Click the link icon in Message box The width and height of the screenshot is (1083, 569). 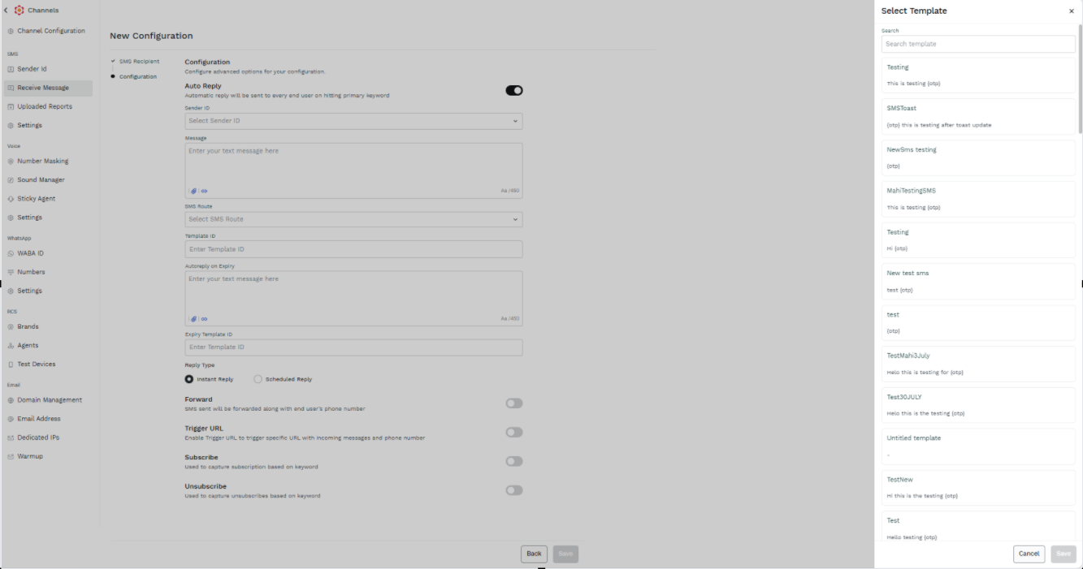tap(205, 192)
